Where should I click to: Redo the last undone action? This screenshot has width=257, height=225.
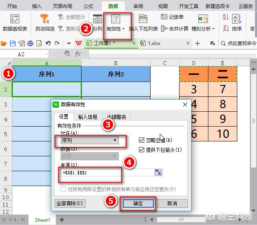pos(57,43)
